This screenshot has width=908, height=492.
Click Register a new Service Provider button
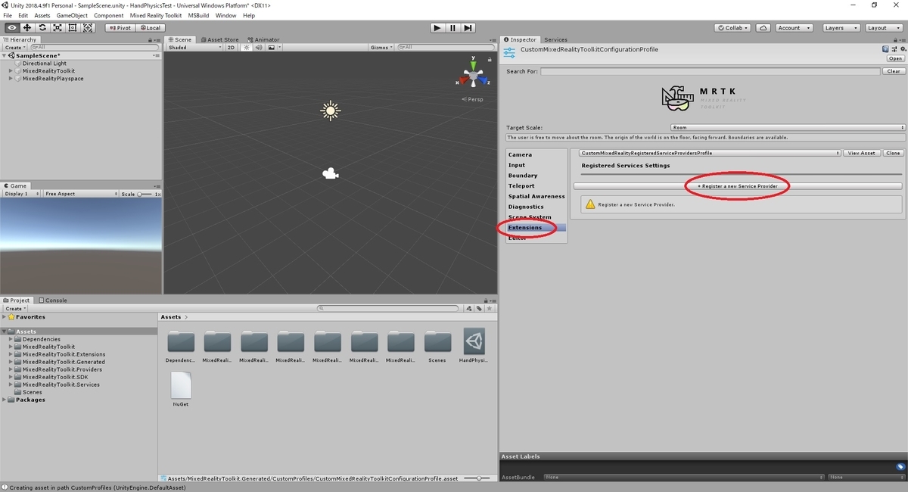tap(737, 185)
